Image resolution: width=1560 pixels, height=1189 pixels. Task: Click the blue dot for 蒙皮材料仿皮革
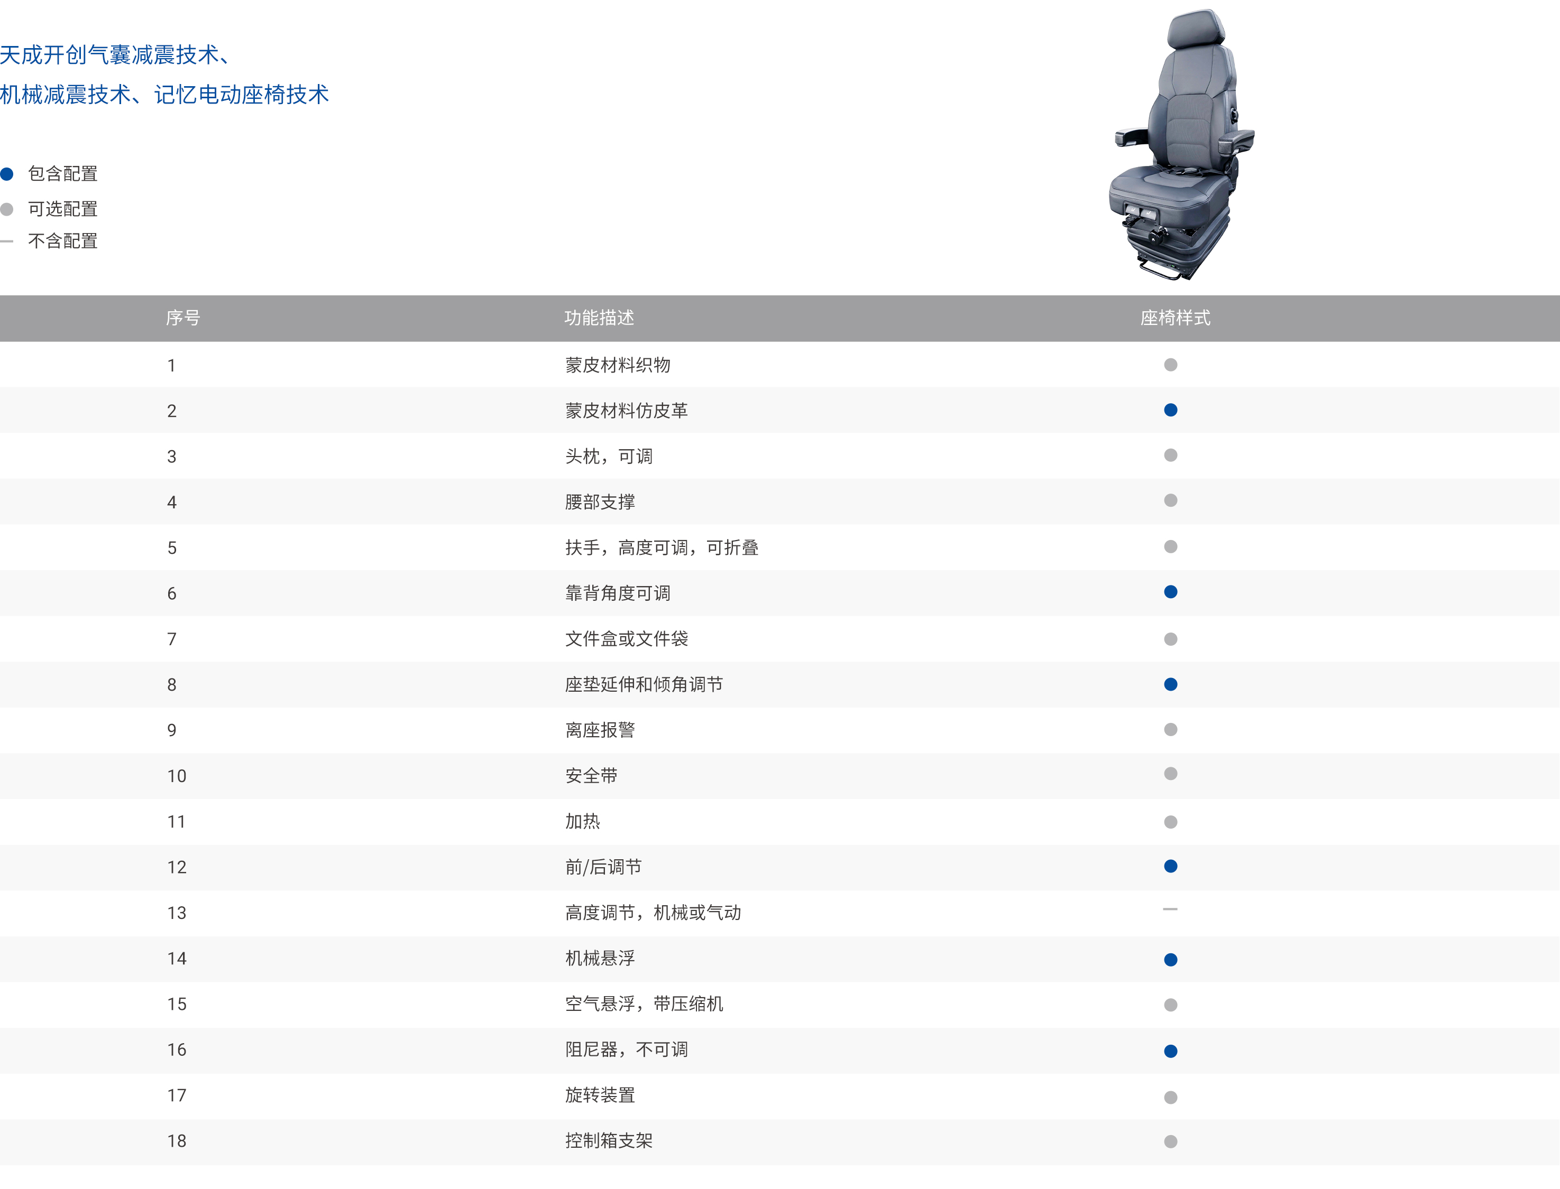click(x=1171, y=410)
